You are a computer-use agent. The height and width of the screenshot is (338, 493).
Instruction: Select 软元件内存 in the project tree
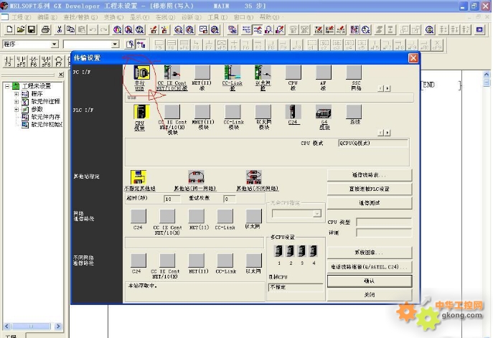45,117
